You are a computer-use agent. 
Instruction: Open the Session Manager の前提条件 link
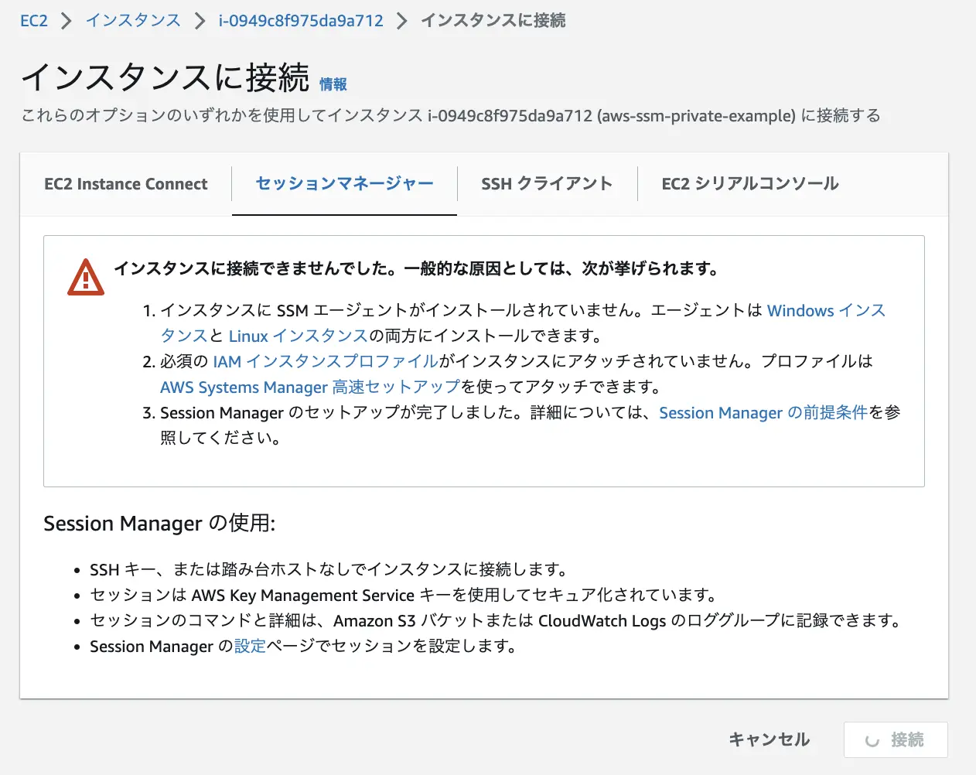point(763,413)
